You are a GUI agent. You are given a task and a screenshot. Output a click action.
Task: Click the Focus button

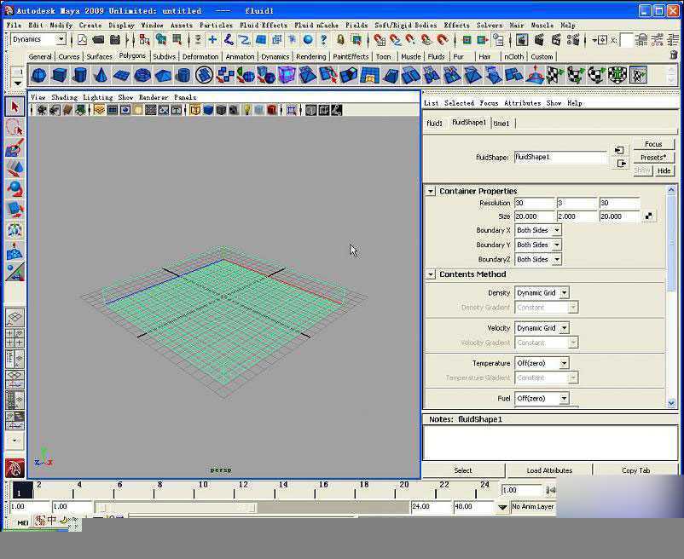coord(653,144)
